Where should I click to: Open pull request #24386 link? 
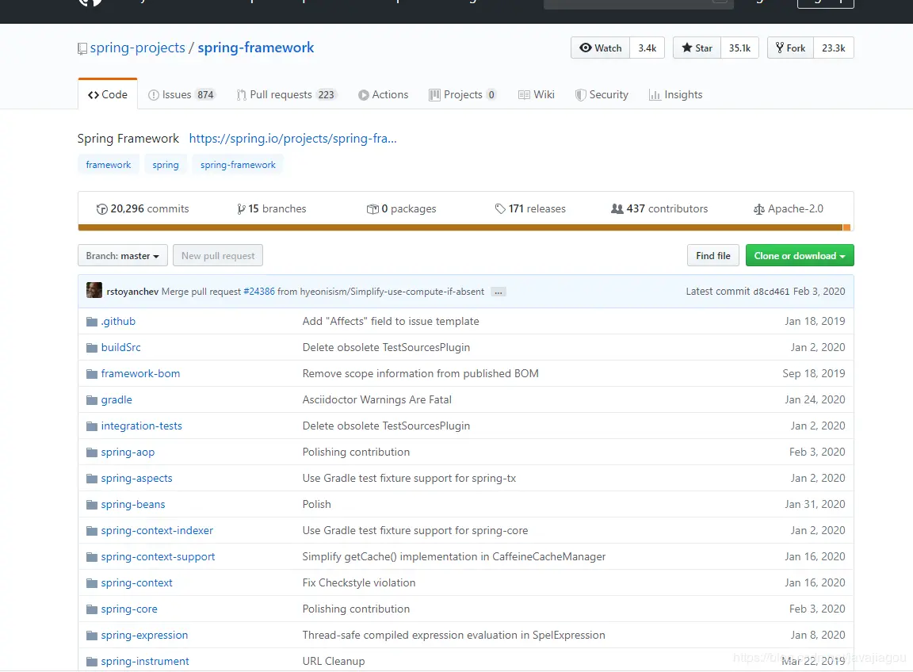click(x=259, y=291)
